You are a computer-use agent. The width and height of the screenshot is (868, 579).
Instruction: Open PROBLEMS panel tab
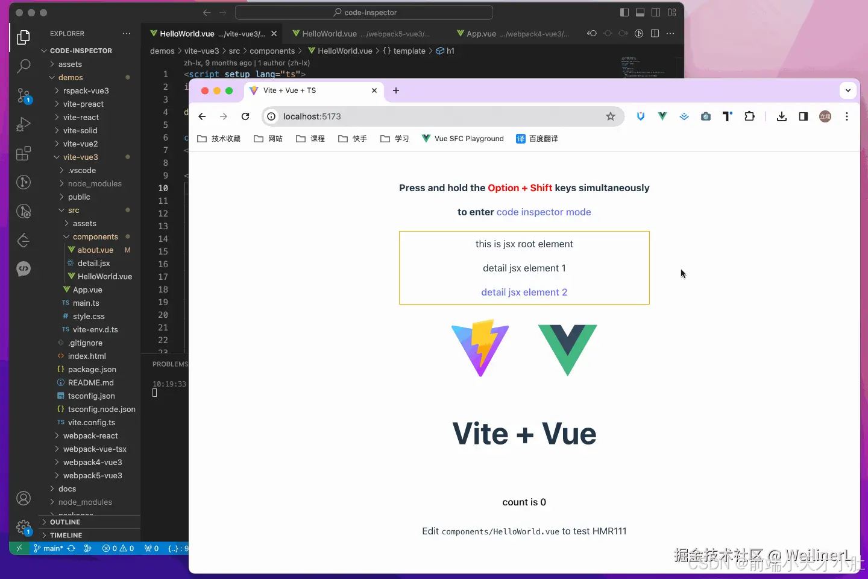pos(170,364)
